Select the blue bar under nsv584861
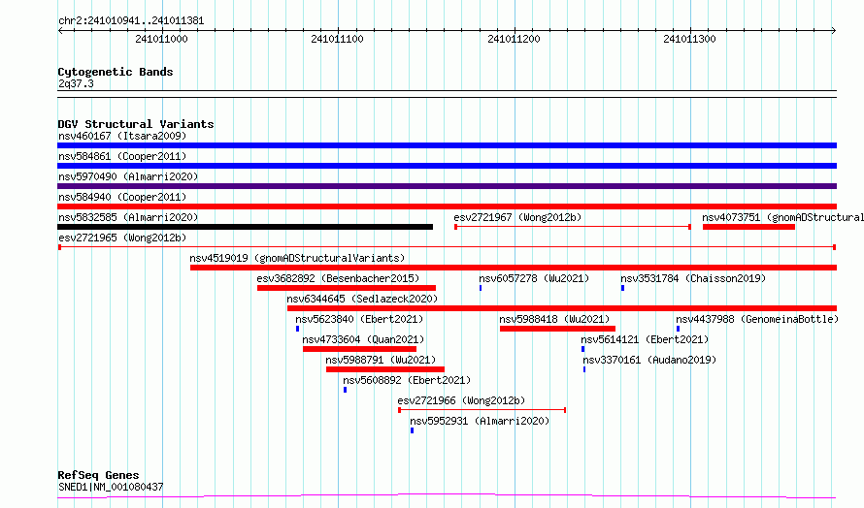The height and width of the screenshot is (508, 864). click(447, 166)
